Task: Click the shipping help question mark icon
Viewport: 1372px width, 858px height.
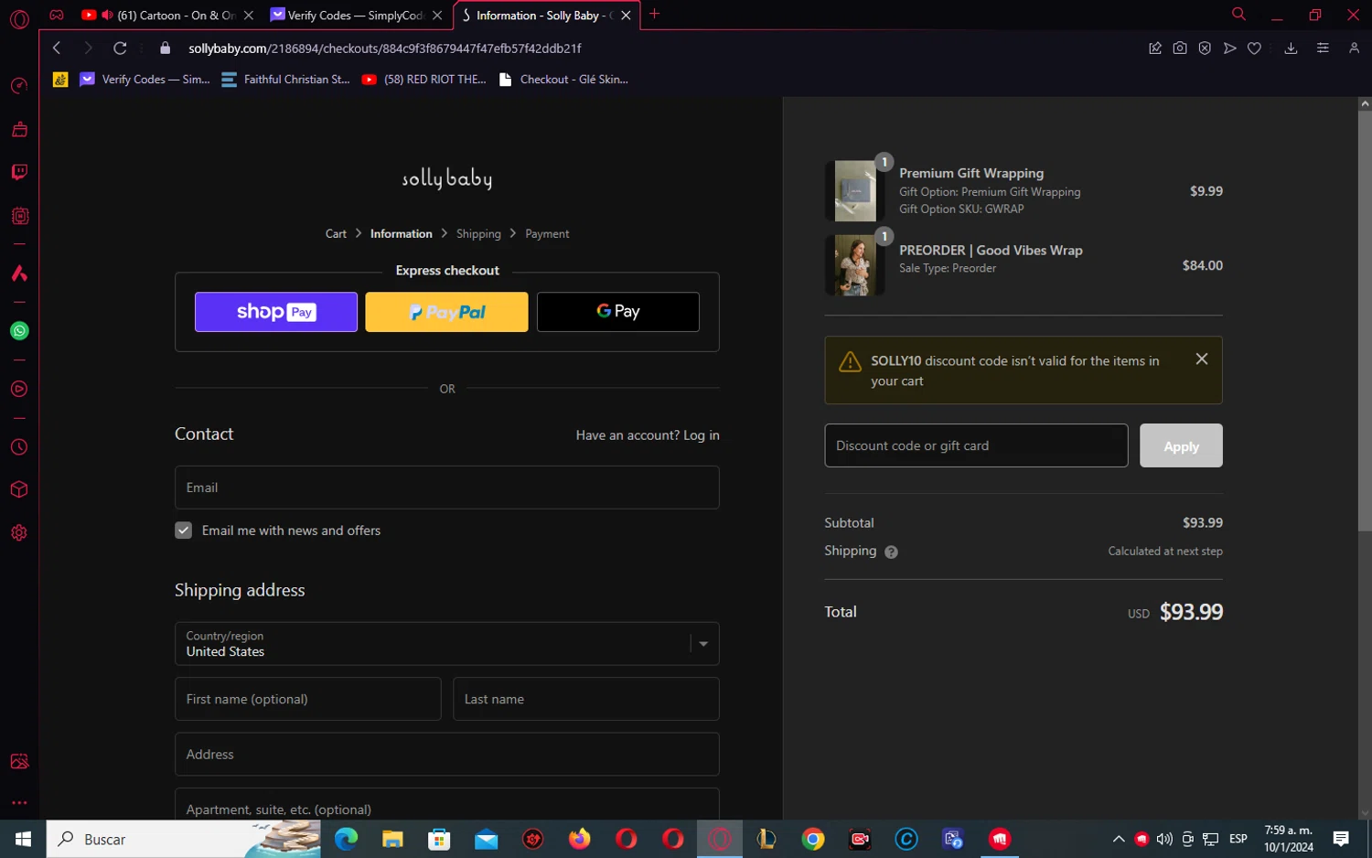Action: pyautogui.click(x=891, y=552)
